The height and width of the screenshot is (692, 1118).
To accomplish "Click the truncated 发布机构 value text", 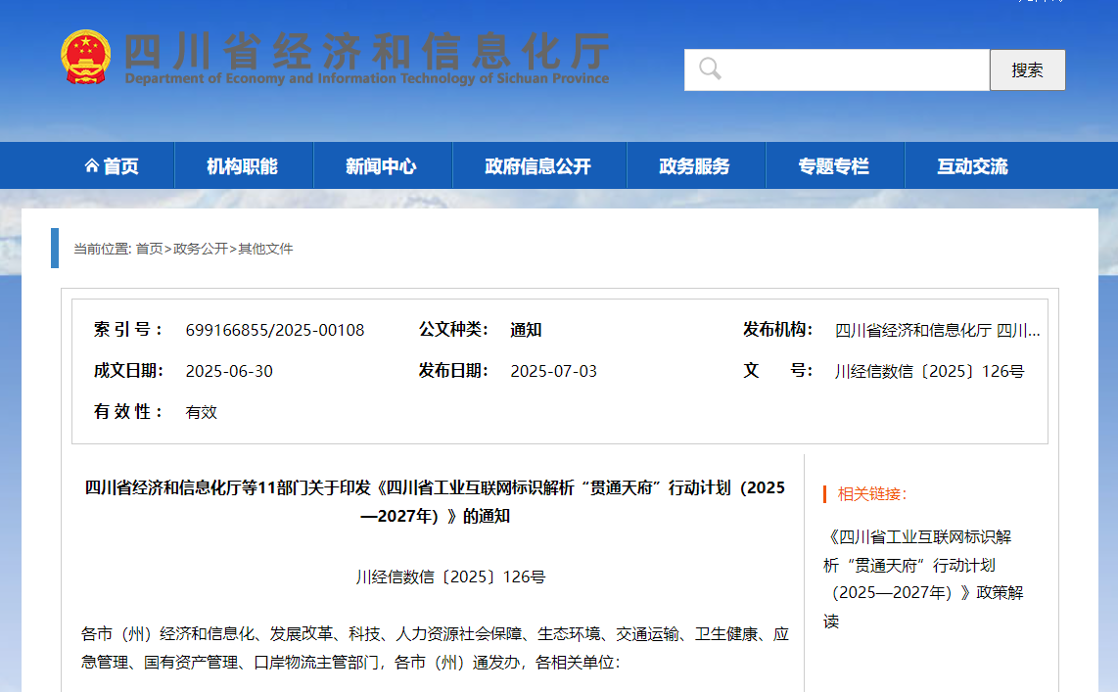I will click(937, 331).
